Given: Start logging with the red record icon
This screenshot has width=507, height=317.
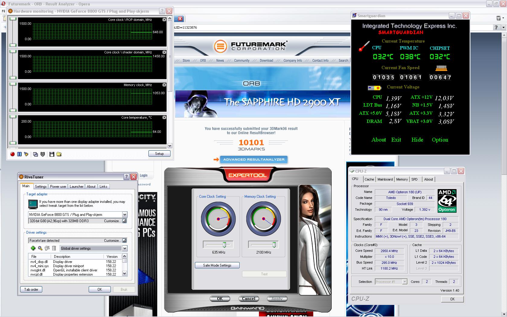Looking at the screenshot, I should (12, 154).
